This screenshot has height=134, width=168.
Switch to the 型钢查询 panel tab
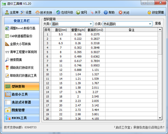22,86
